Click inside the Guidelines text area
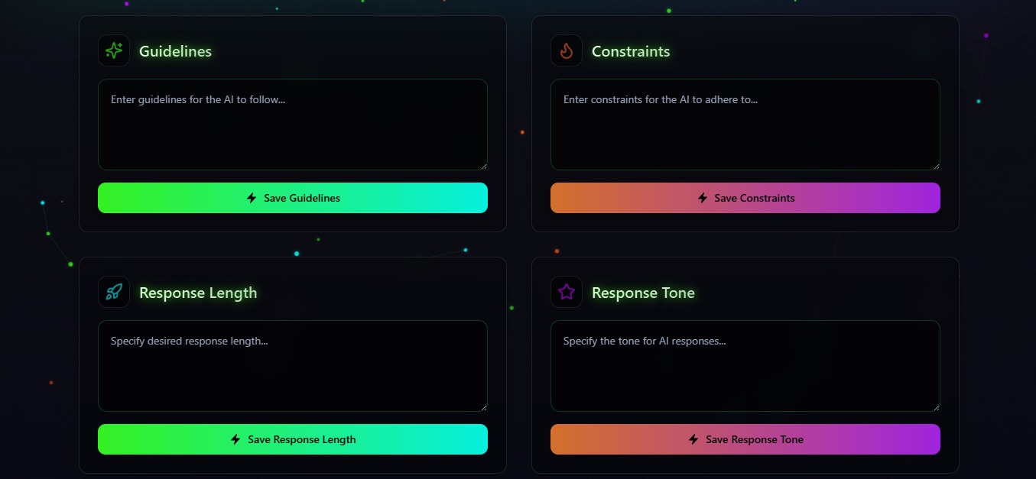Image resolution: width=1036 pixels, height=479 pixels. pyautogui.click(x=293, y=122)
